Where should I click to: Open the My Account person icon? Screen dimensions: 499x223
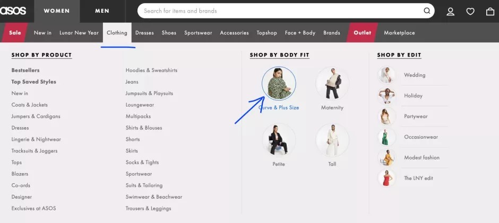point(450,12)
